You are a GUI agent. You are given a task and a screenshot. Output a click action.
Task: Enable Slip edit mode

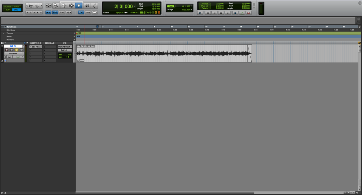tap(7, 10)
